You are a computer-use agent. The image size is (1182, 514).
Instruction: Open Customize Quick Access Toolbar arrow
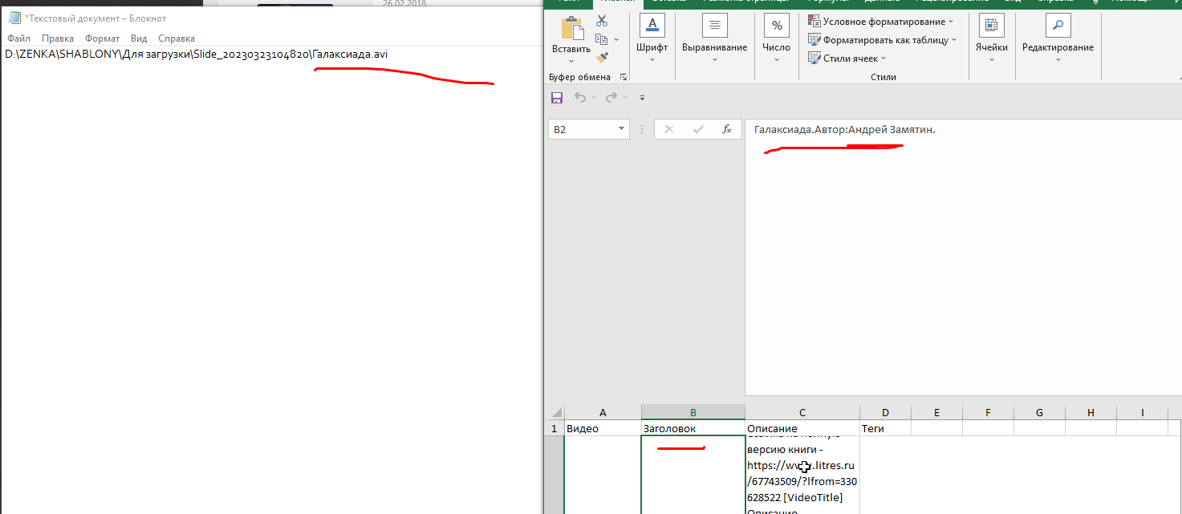pos(642,98)
